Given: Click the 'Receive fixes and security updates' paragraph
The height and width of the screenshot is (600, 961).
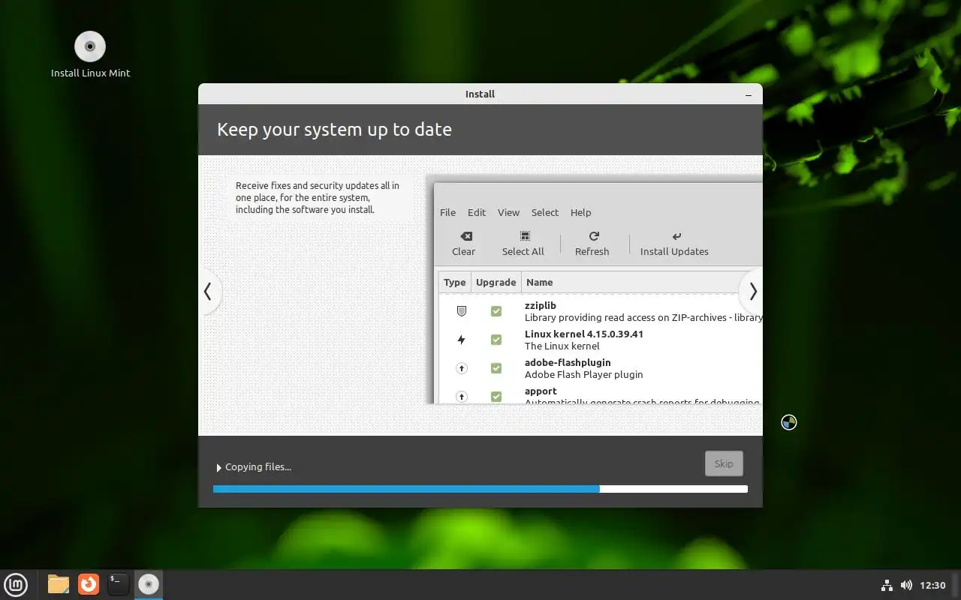Looking at the screenshot, I should (x=318, y=197).
